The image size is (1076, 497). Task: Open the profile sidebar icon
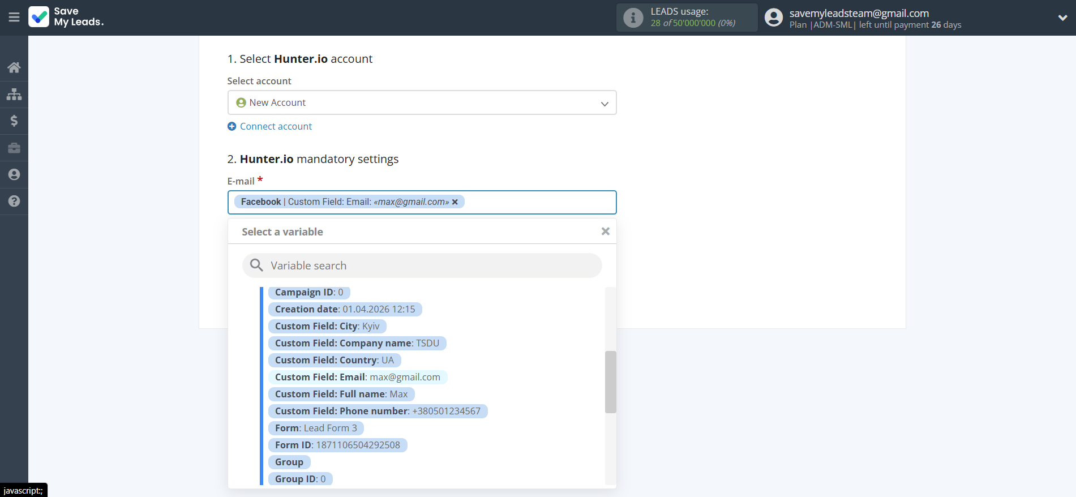click(x=14, y=174)
